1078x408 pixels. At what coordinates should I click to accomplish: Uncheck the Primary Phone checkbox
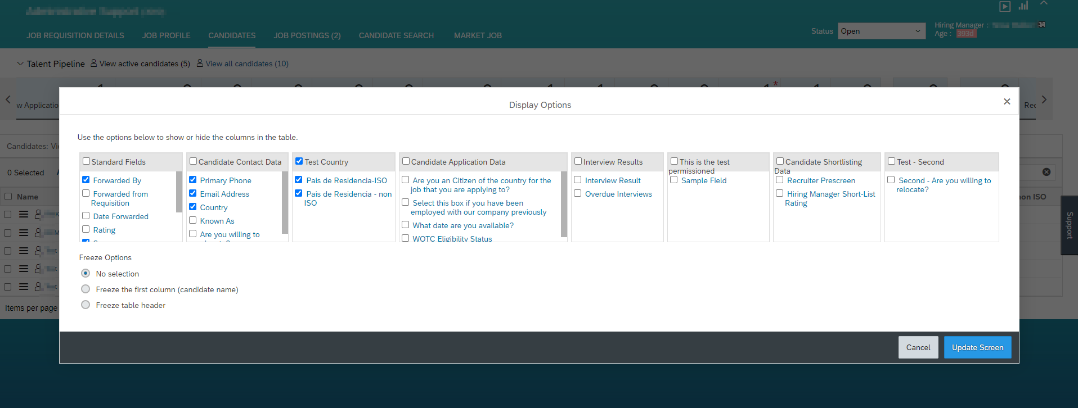pyautogui.click(x=192, y=180)
